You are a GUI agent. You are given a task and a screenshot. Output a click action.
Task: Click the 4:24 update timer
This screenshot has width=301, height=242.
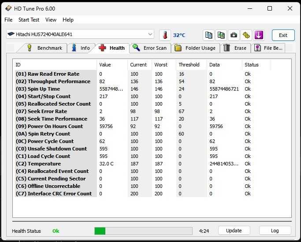pyautogui.click(x=204, y=231)
